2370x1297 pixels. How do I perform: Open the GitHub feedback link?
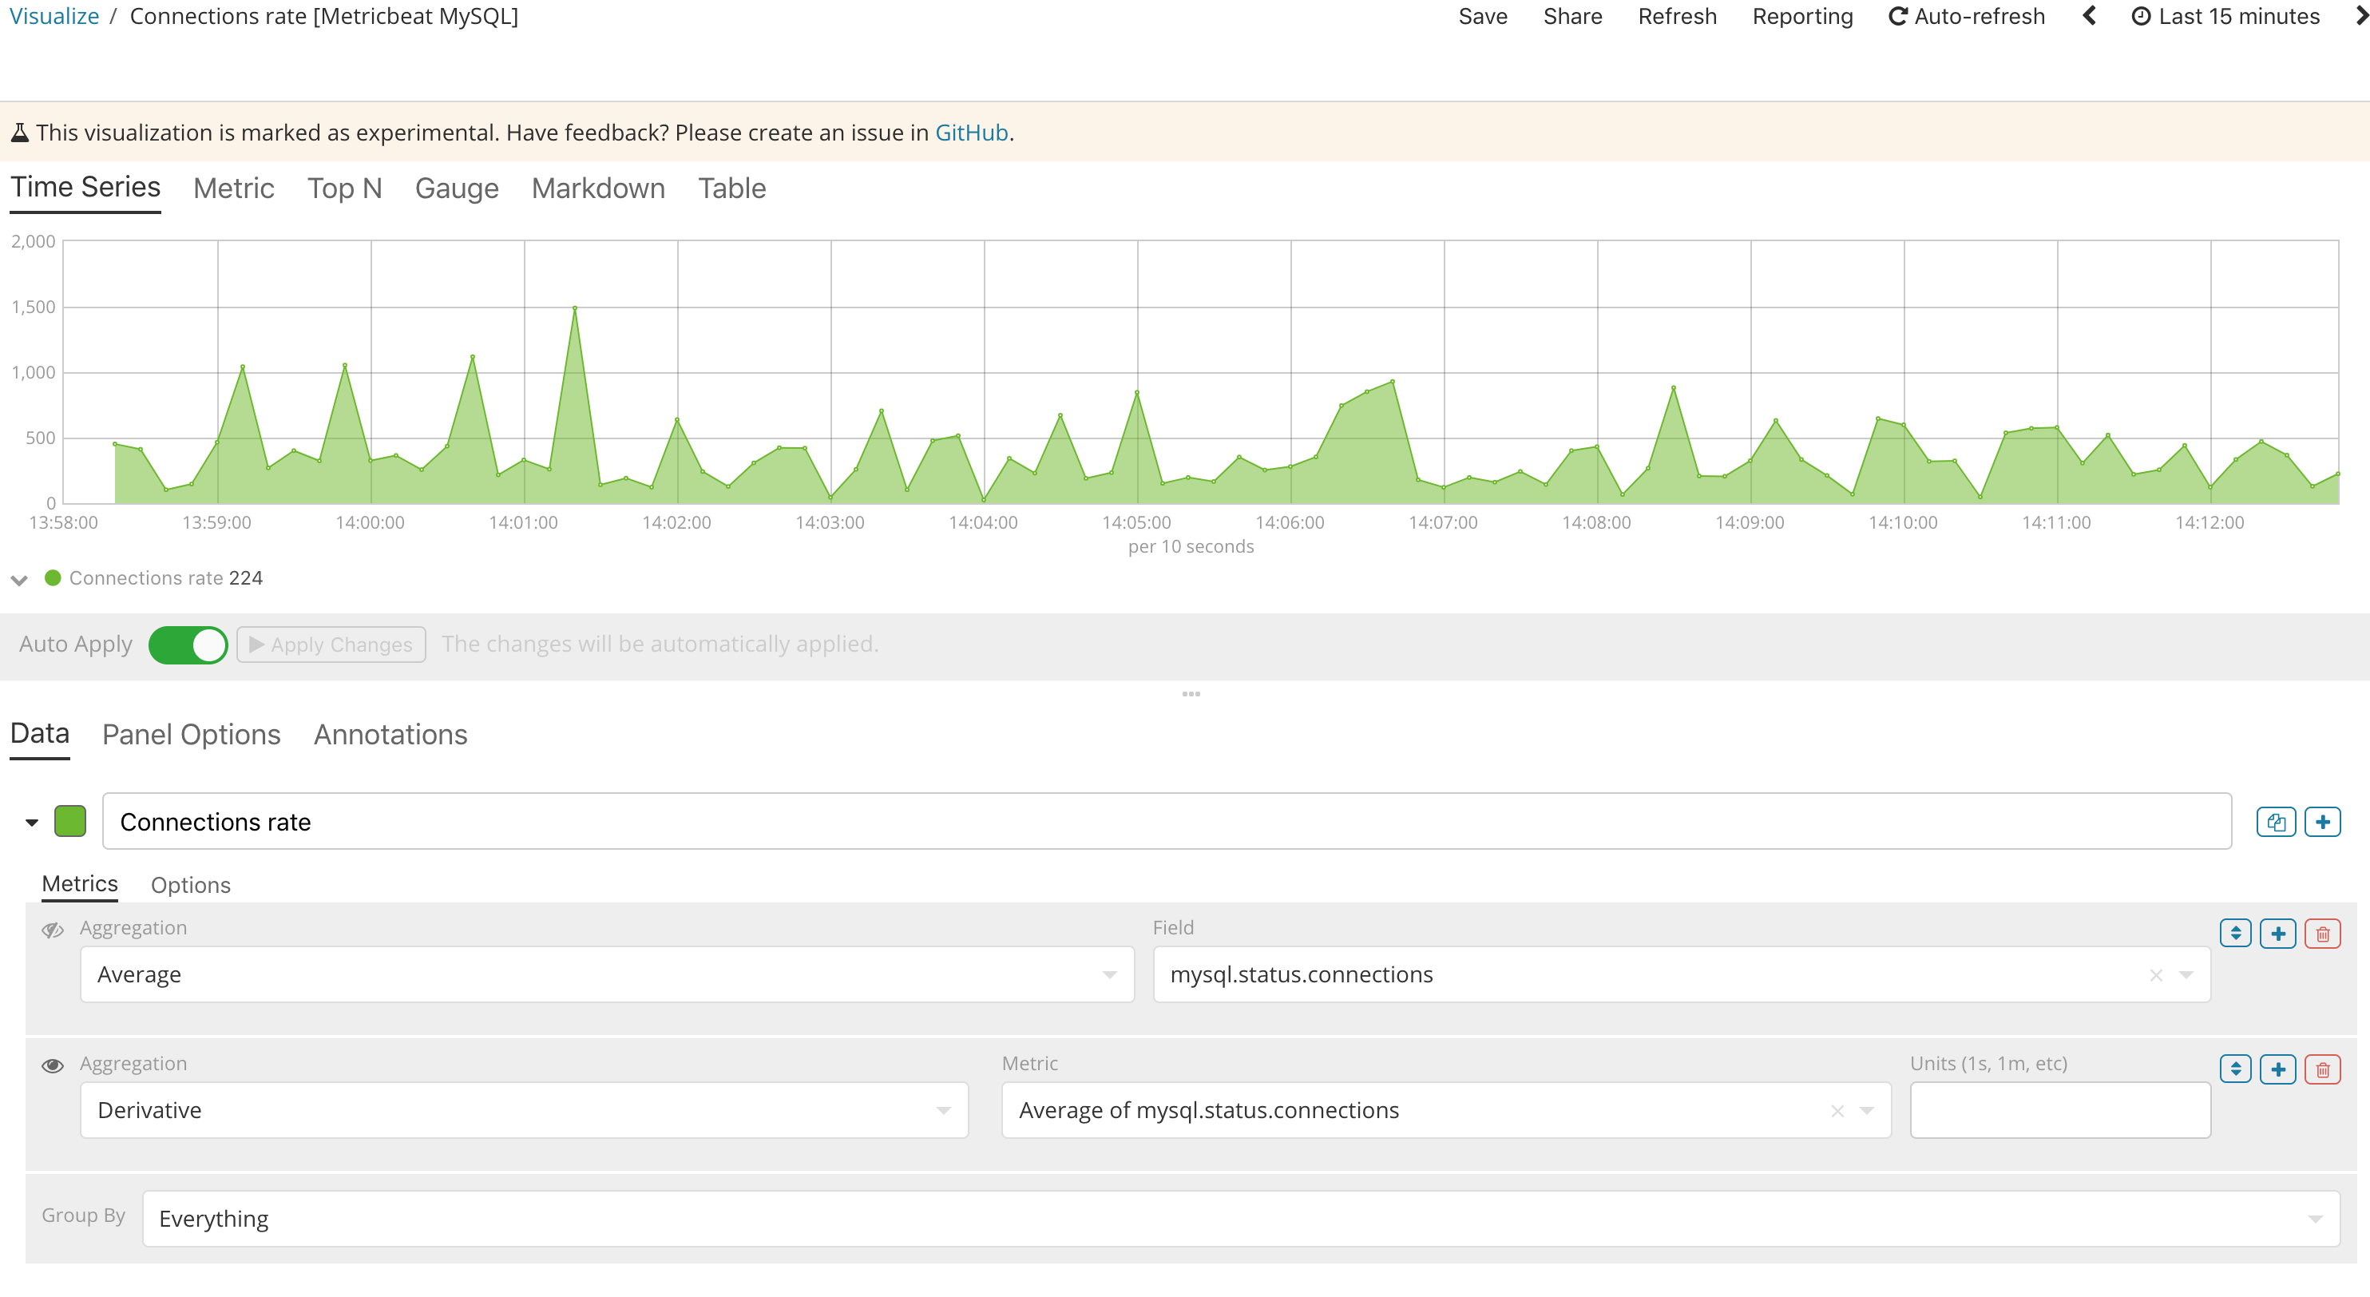969,132
